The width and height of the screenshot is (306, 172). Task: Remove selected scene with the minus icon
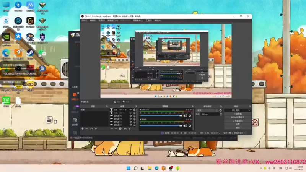(x=87, y=129)
